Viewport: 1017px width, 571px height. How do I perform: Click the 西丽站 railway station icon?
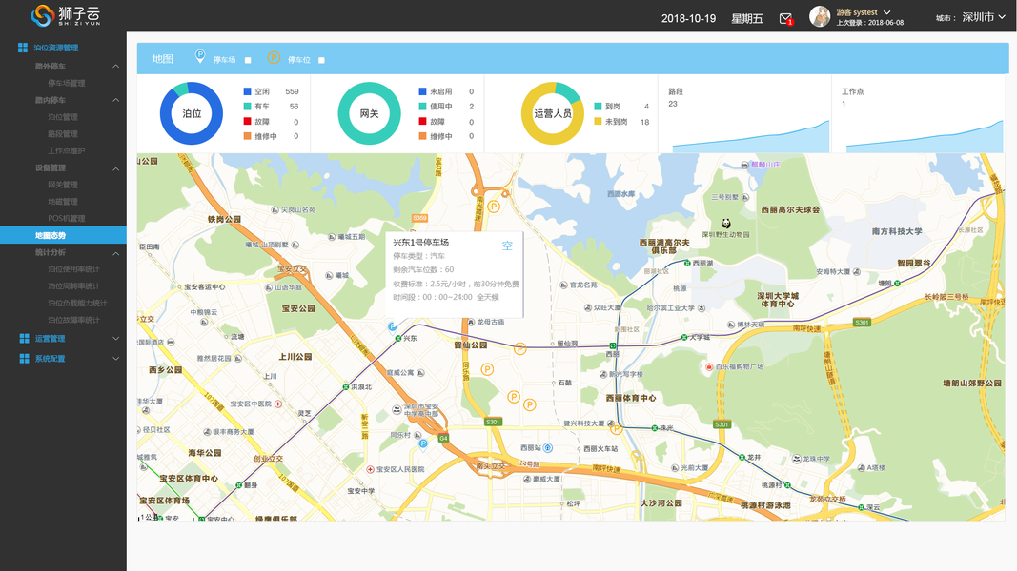547,448
